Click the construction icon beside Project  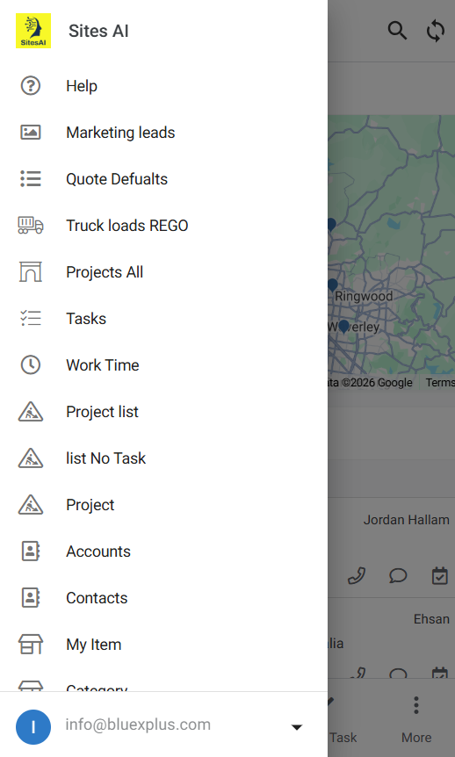point(31,504)
